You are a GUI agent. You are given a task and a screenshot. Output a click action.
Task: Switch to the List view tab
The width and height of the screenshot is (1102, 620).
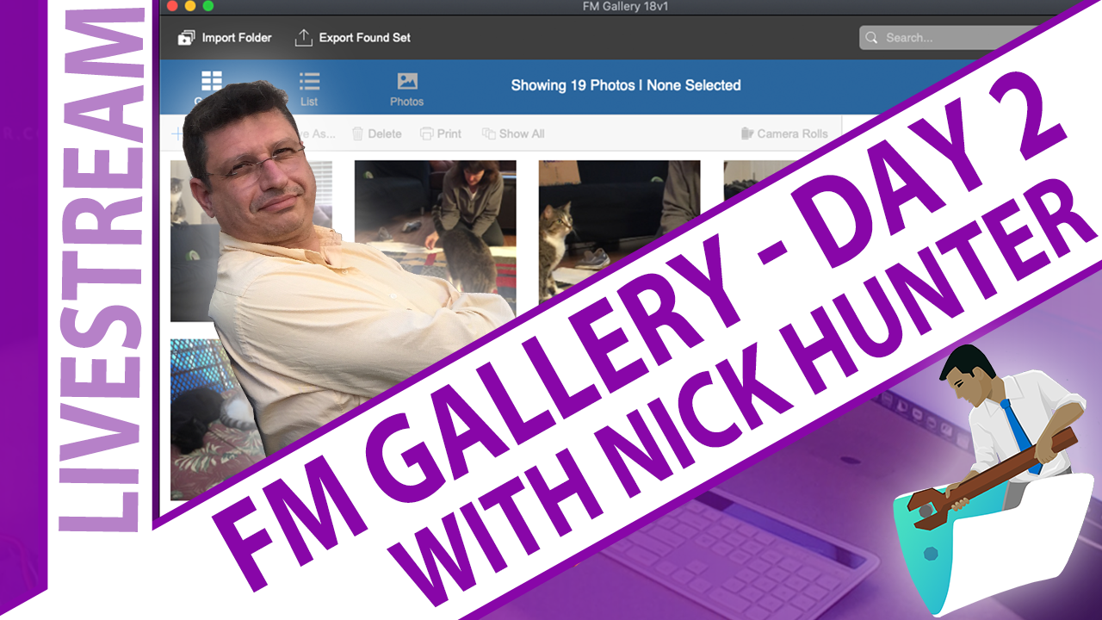coord(309,90)
